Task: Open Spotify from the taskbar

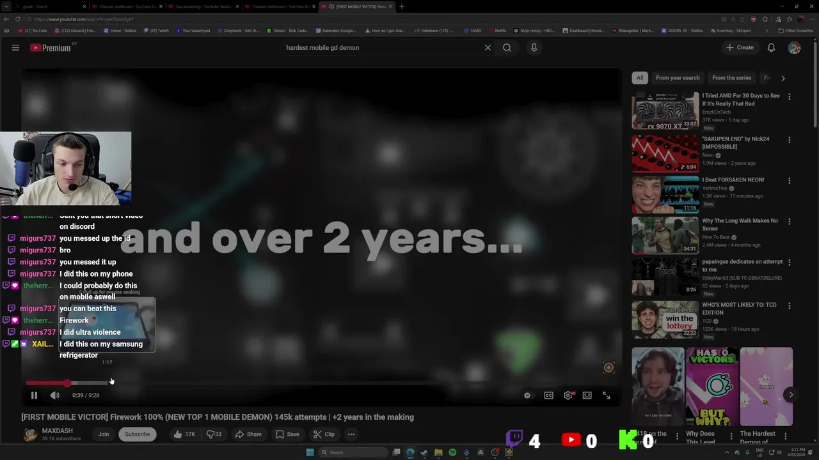Action: coord(452,452)
